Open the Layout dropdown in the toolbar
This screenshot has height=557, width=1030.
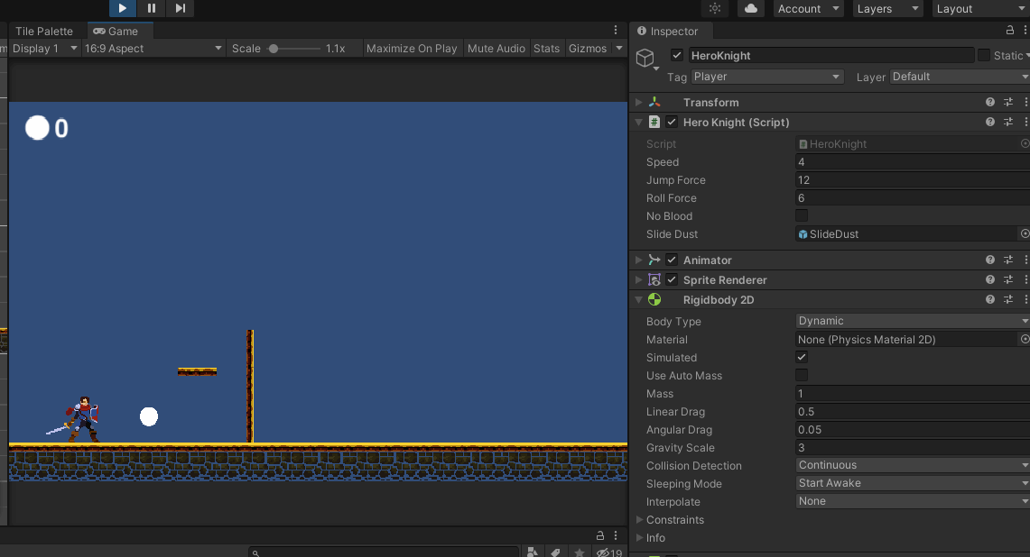(x=978, y=8)
